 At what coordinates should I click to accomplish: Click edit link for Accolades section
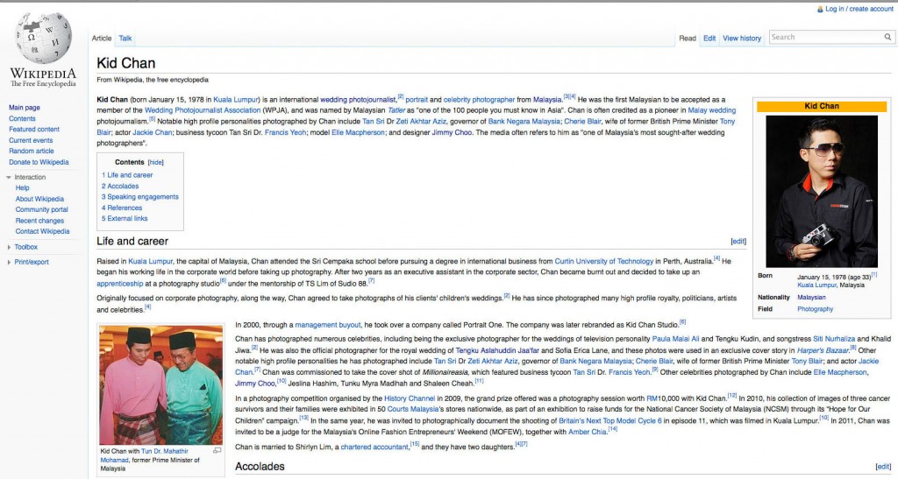pos(883,467)
